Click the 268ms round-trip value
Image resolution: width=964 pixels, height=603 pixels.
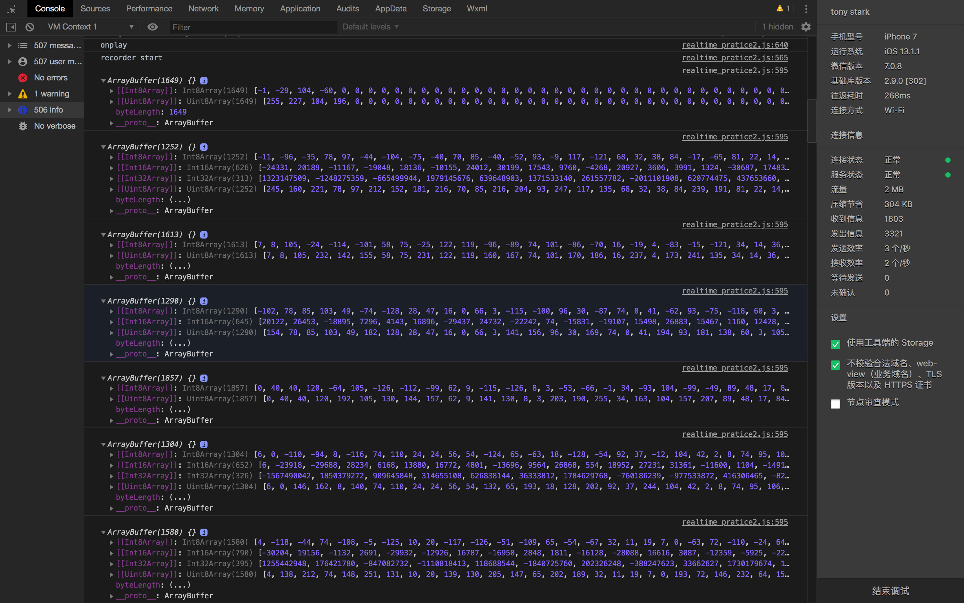tap(897, 96)
